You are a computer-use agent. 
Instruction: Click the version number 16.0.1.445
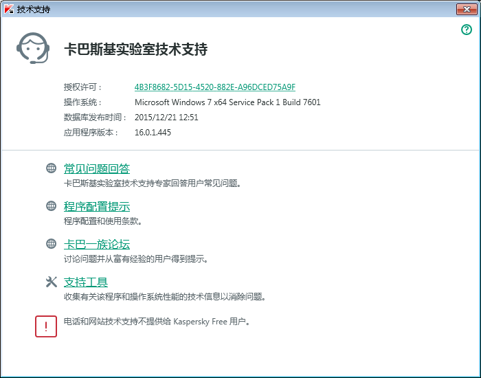[153, 132]
